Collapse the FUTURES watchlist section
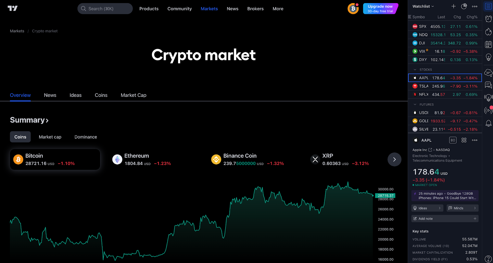493x263 pixels. [415, 104]
